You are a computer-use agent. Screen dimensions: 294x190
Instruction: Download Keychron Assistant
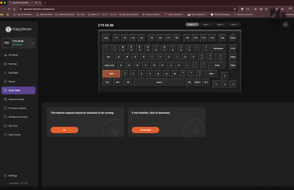pyautogui.click(x=145, y=130)
